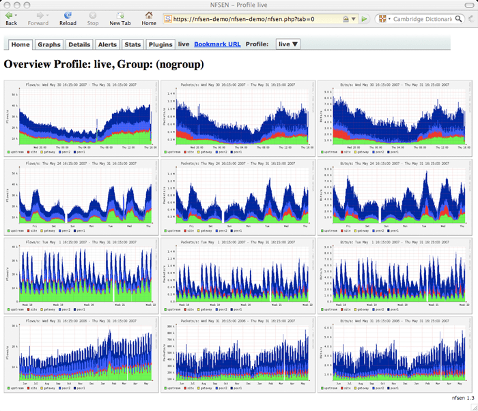Click yellow gateway swatch in daily Bits legend
This screenshot has height=411, width=478.
click(x=355, y=152)
